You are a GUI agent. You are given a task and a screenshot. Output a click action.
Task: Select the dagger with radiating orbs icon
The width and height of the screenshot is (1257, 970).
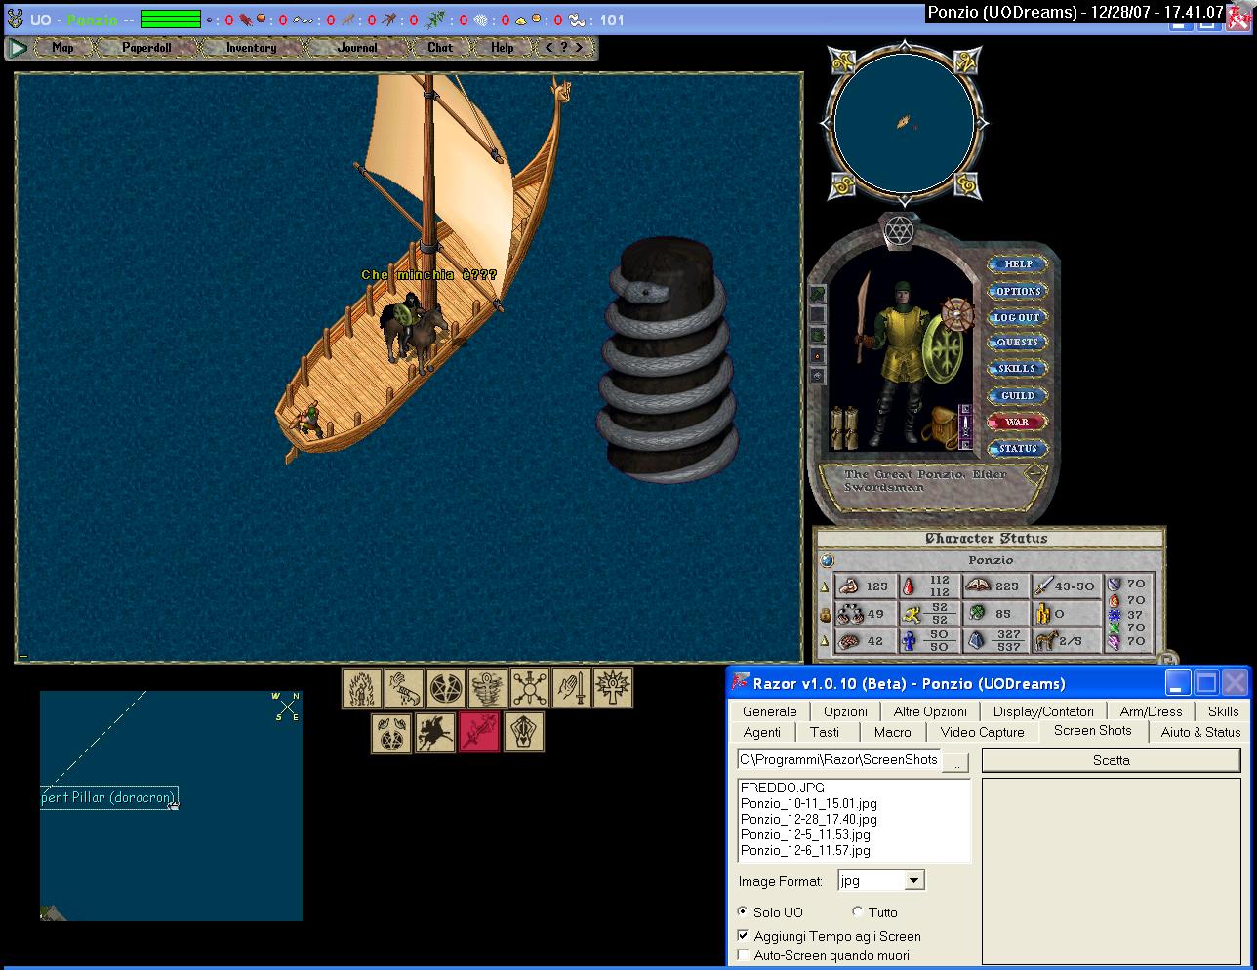[x=529, y=688]
